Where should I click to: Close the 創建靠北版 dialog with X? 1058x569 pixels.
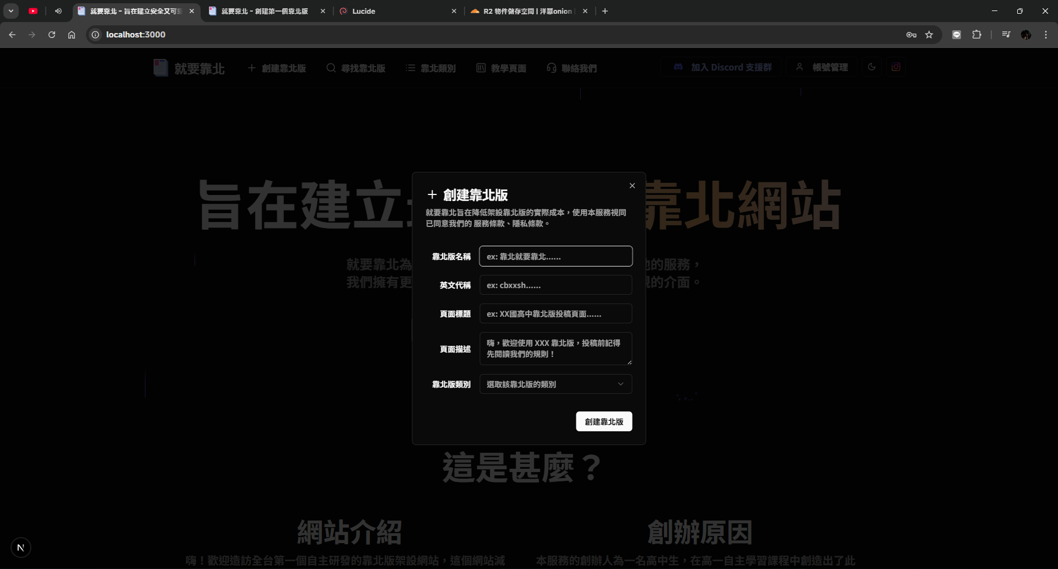(632, 186)
